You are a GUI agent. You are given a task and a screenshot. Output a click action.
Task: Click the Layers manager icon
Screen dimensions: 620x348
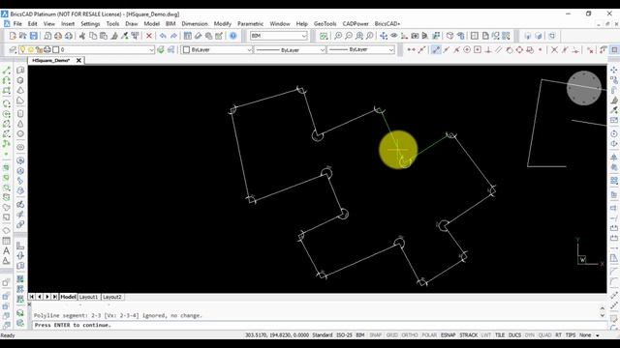(13, 49)
